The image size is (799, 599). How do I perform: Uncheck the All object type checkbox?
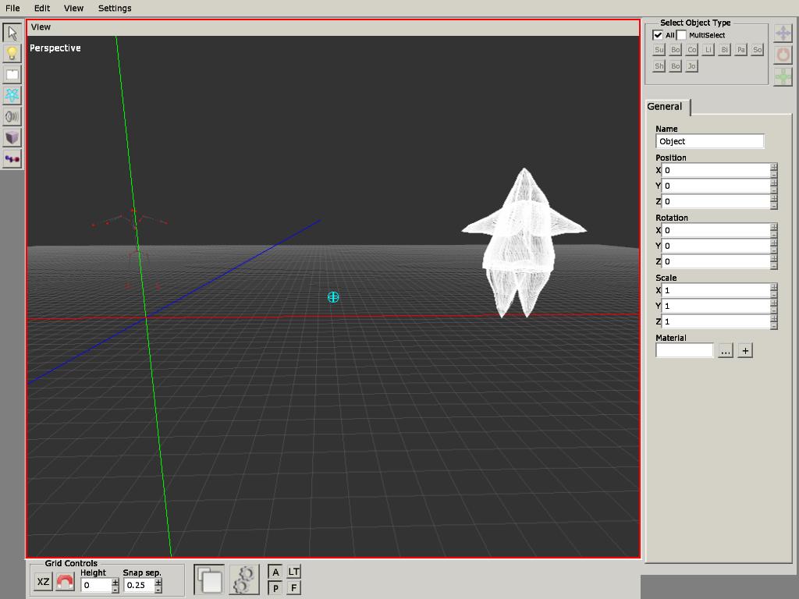click(658, 35)
